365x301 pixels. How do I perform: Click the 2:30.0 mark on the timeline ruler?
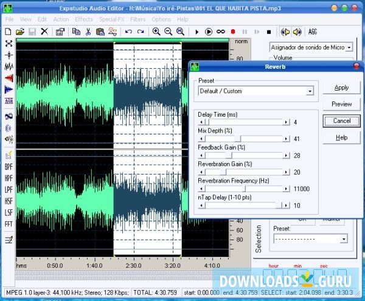click(x=134, y=265)
